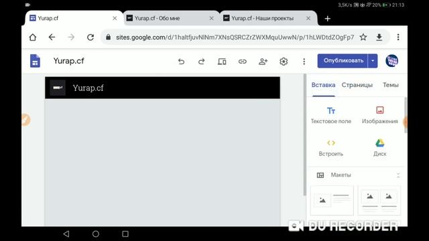
Task: Open the Chrome three-dot menu
Action: pos(398,37)
